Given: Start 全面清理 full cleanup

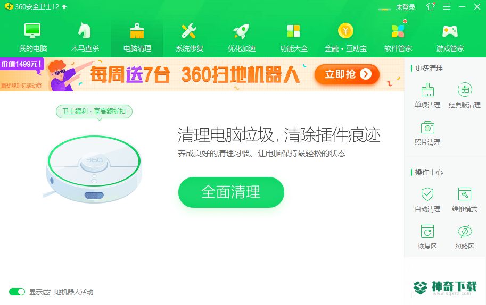Looking at the screenshot, I should [231, 192].
